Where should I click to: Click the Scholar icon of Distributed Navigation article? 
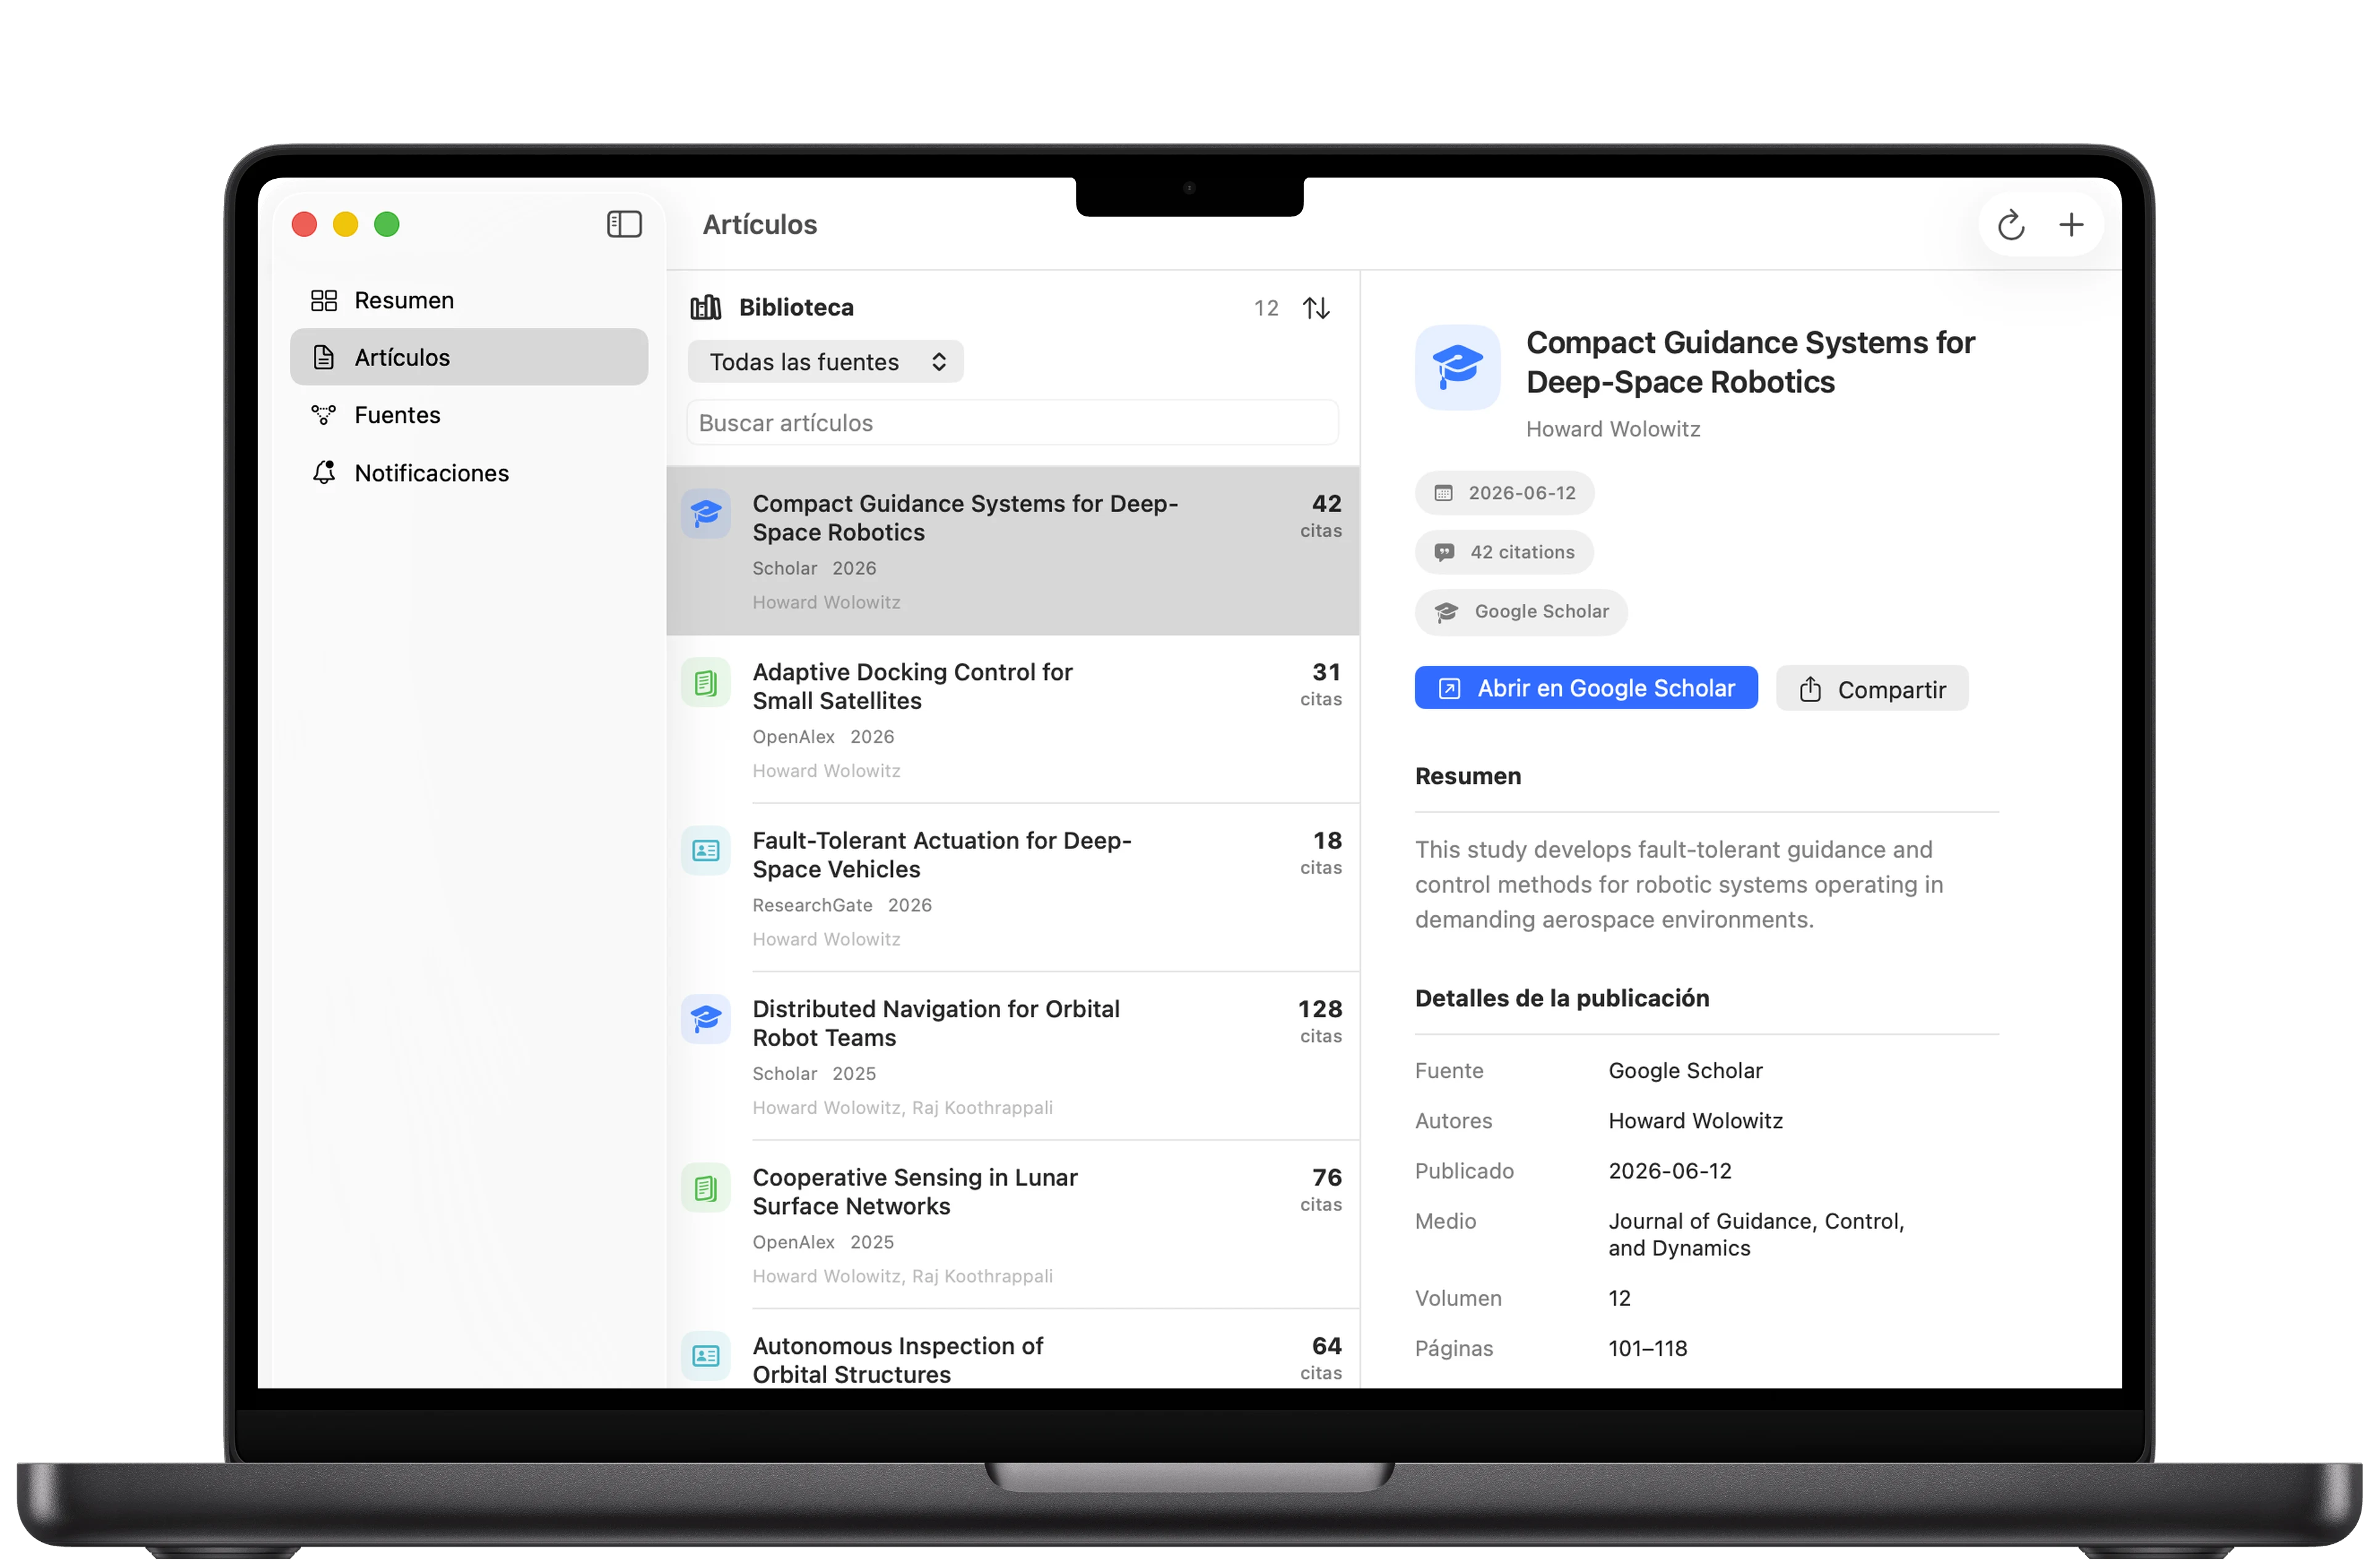[x=706, y=1019]
